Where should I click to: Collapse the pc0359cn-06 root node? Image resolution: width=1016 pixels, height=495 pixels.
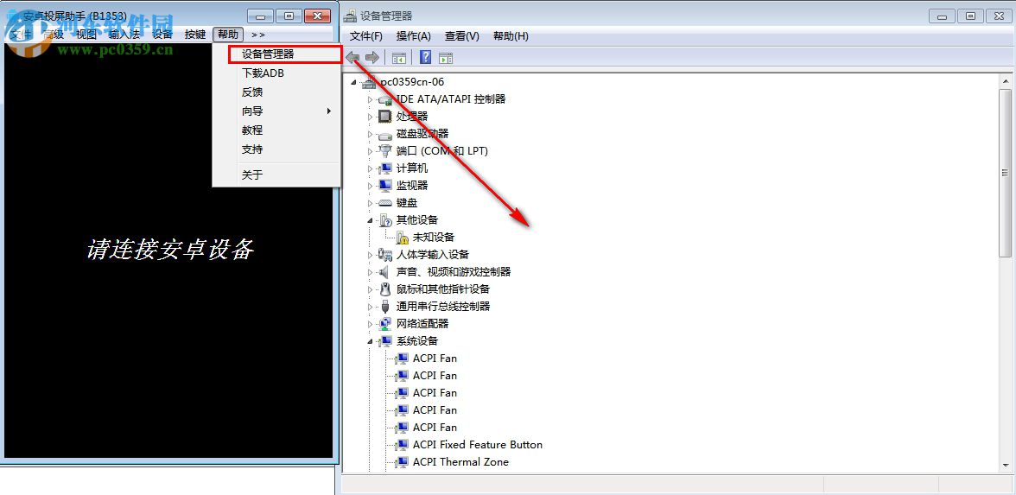354,82
